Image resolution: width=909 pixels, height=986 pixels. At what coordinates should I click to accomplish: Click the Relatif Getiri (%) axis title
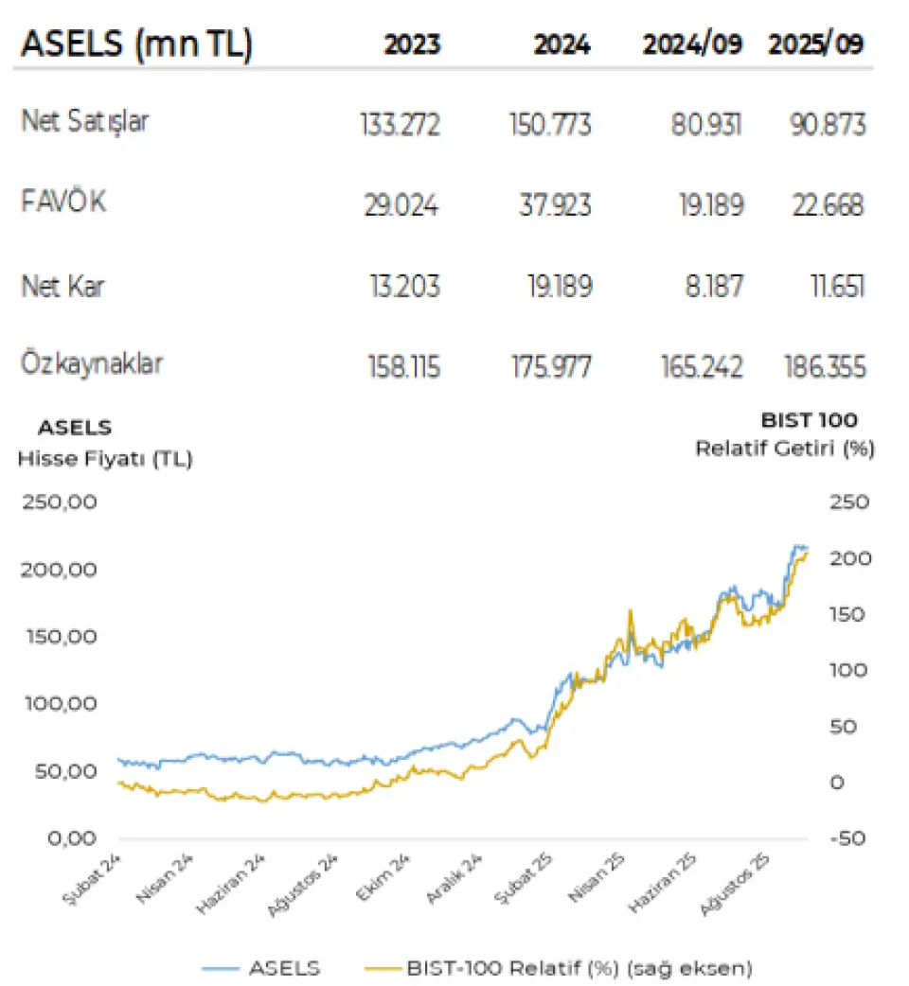click(785, 449)
